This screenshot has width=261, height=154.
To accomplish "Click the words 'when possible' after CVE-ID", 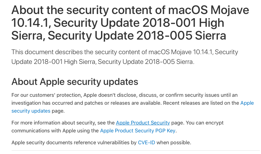I will (174, 143).
